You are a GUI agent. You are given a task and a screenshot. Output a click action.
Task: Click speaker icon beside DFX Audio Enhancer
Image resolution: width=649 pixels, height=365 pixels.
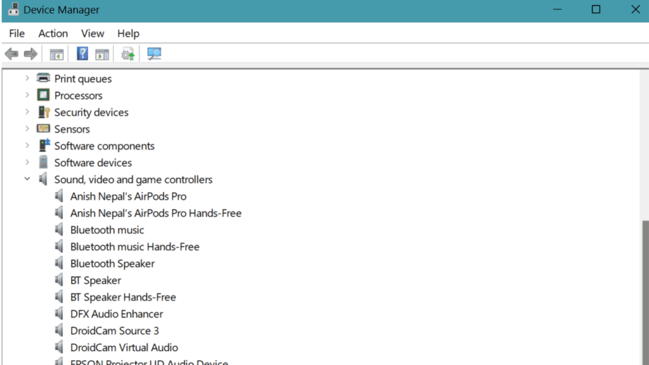point(59,313)
